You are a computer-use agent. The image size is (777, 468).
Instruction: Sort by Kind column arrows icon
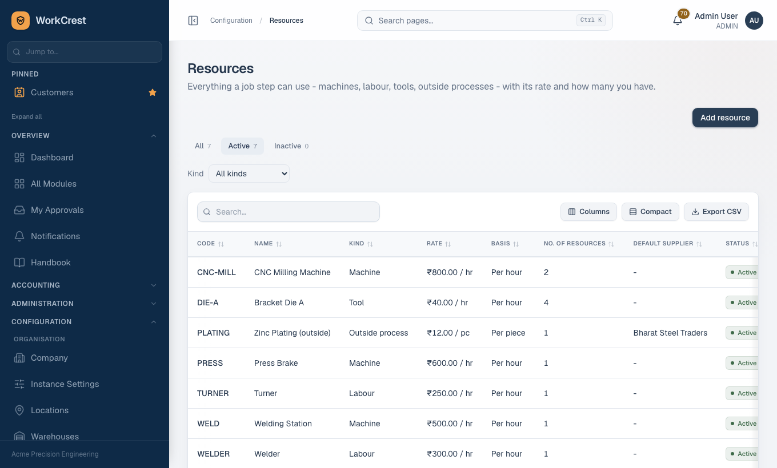(x=370, y=244)
